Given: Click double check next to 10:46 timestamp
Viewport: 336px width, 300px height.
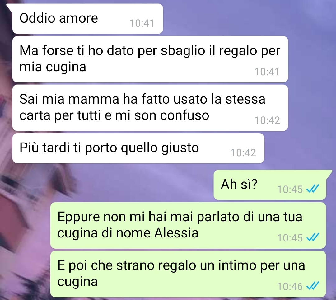Looking at the screenshot, I should pos(313,286).
